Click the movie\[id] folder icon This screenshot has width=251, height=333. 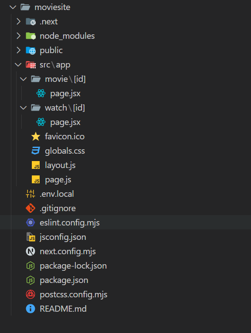(x=36, y=79)
